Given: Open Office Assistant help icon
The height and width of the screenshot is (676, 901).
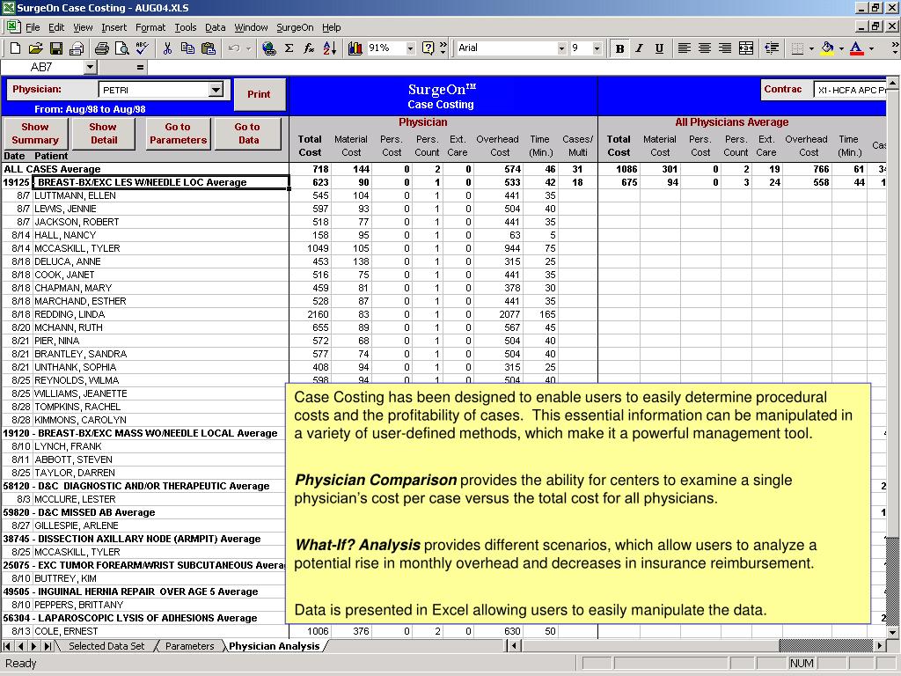Looking at the screenshot, I should 429,48.
